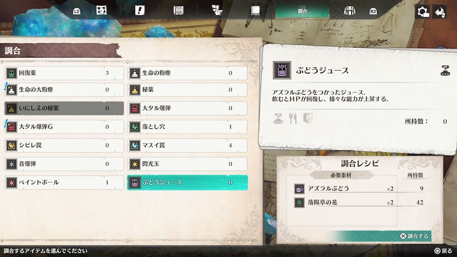This screenshot has height=257, width=457.
Task: Pick the 閃光玉 item
Action: pos(188,164)
